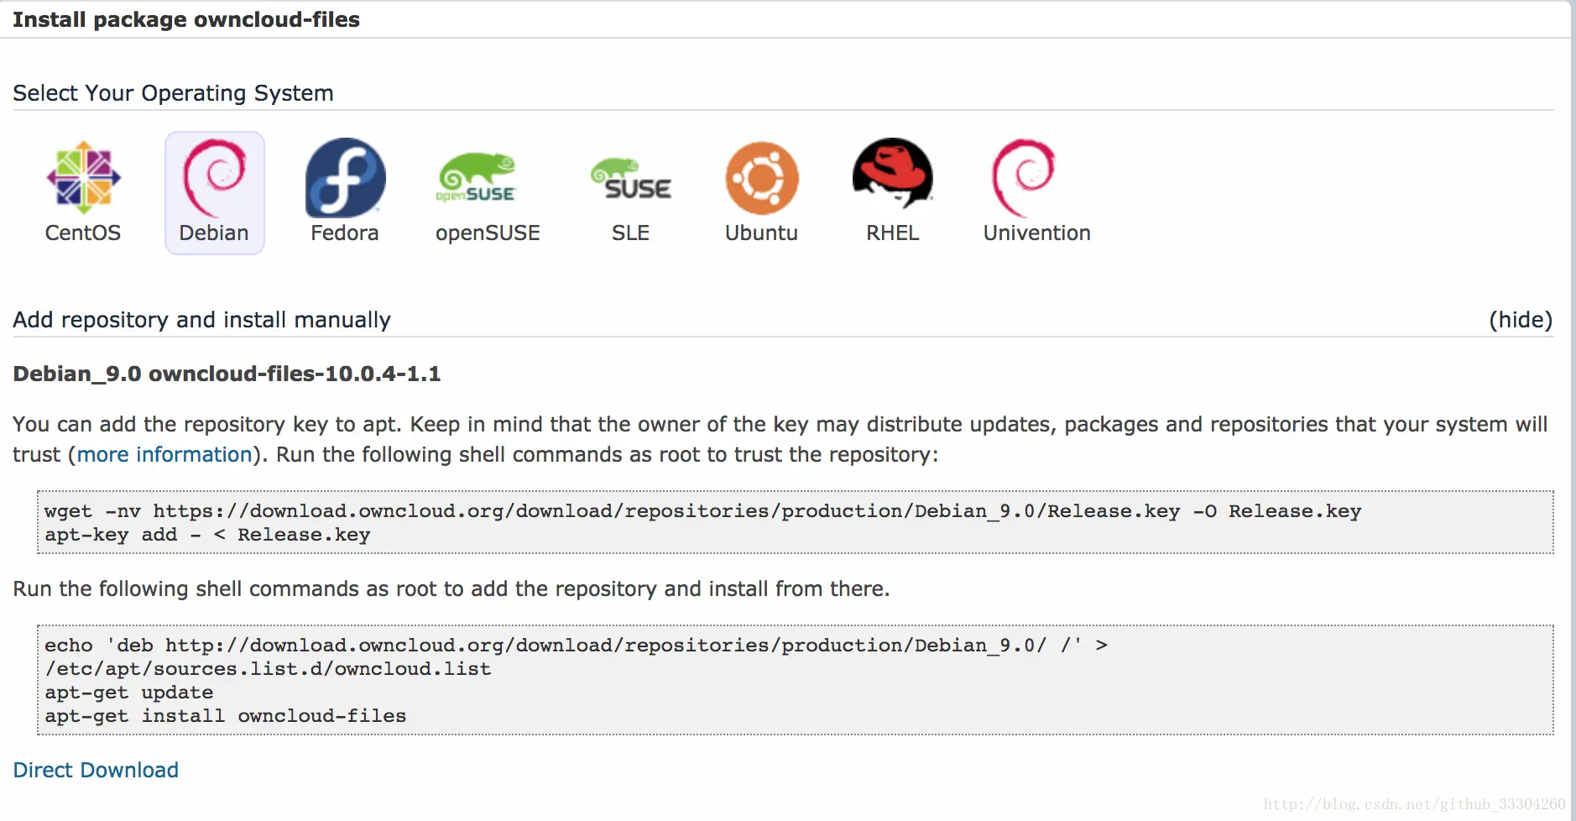The width and height of the screenshot is (1576, 821).
Task: Click the 'Debian_9.0 owncloud-files-10.0.4-1.1' heading
Action: (x=227, y=374)
